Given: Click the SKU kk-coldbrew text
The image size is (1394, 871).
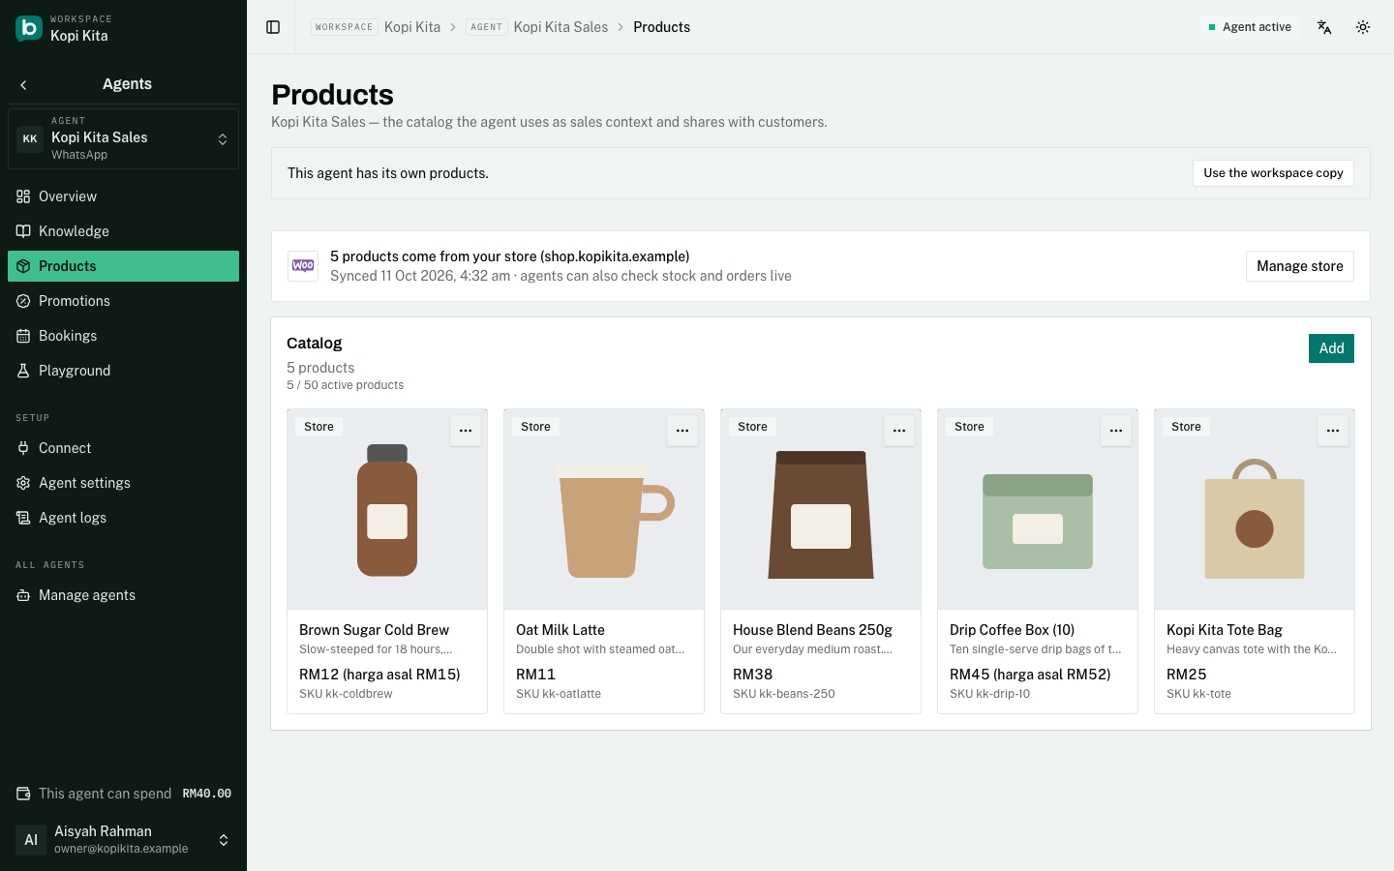Looking at the screenshot, I should coord(346,694).
